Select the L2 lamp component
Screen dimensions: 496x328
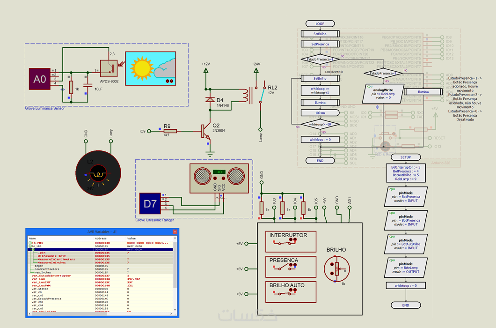[x=98, y=173]
